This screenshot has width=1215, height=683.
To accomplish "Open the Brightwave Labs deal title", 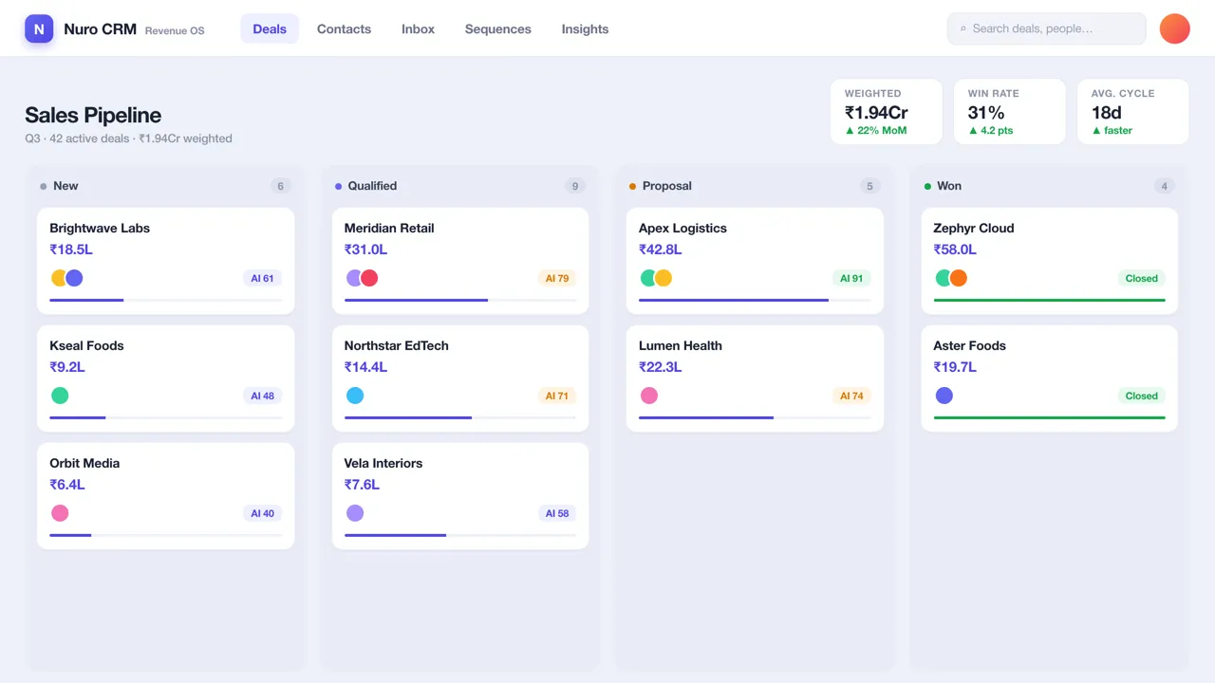I will (x=100, y=228).
